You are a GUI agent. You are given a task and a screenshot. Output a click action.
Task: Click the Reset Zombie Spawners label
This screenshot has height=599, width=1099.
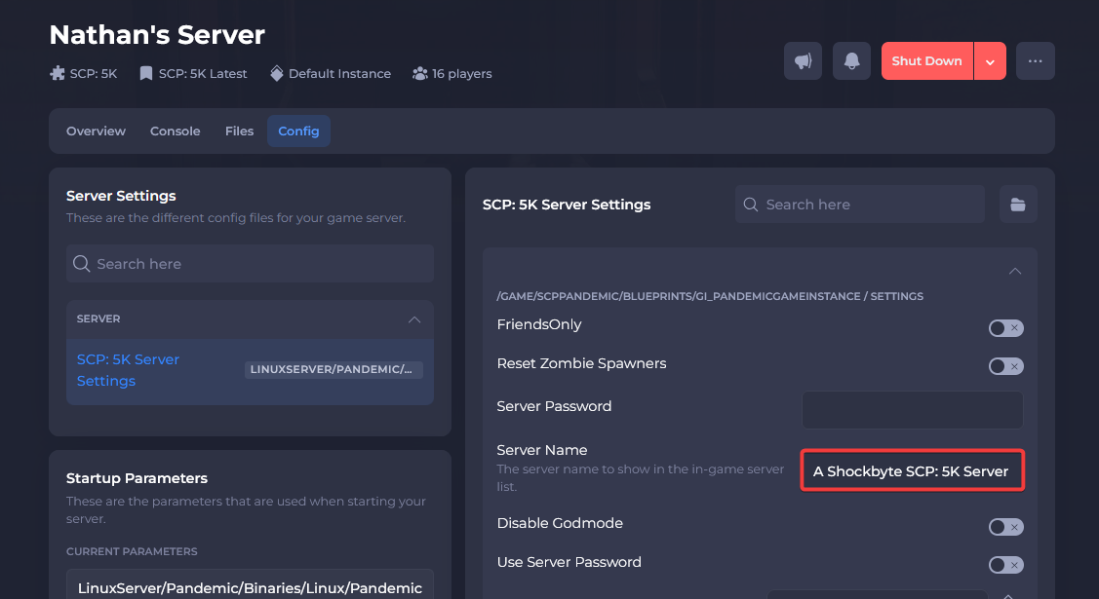pyautogui.click(x=582, y=363)
